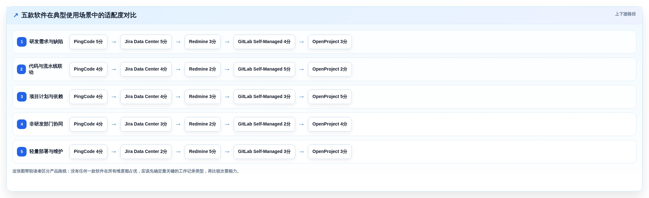Click Jira Data Center 5分 chip
The height and width of the screenshot is (198, 649).
point(146,42)
